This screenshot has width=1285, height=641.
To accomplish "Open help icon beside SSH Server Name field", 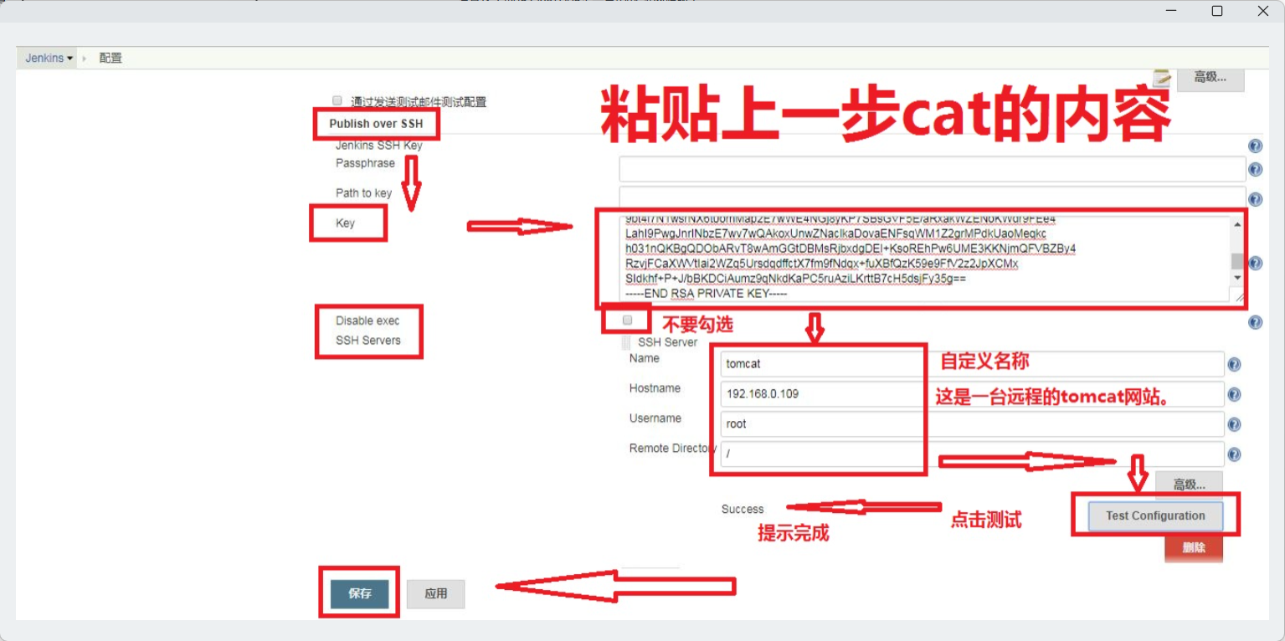I will 1234,365.
